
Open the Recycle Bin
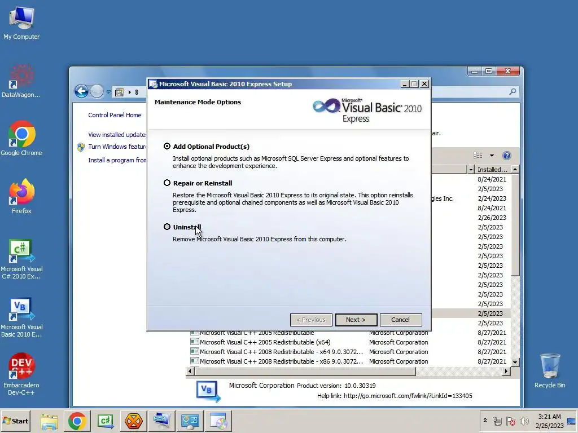550,371
